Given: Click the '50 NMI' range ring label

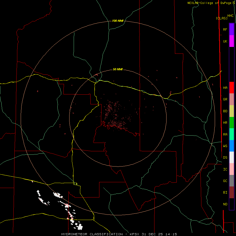Looking at the screenshot, I should (118, 69).
